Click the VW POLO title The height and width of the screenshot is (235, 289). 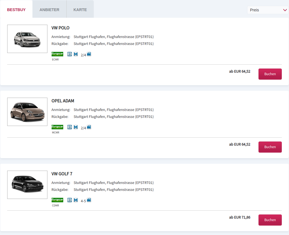60,28
